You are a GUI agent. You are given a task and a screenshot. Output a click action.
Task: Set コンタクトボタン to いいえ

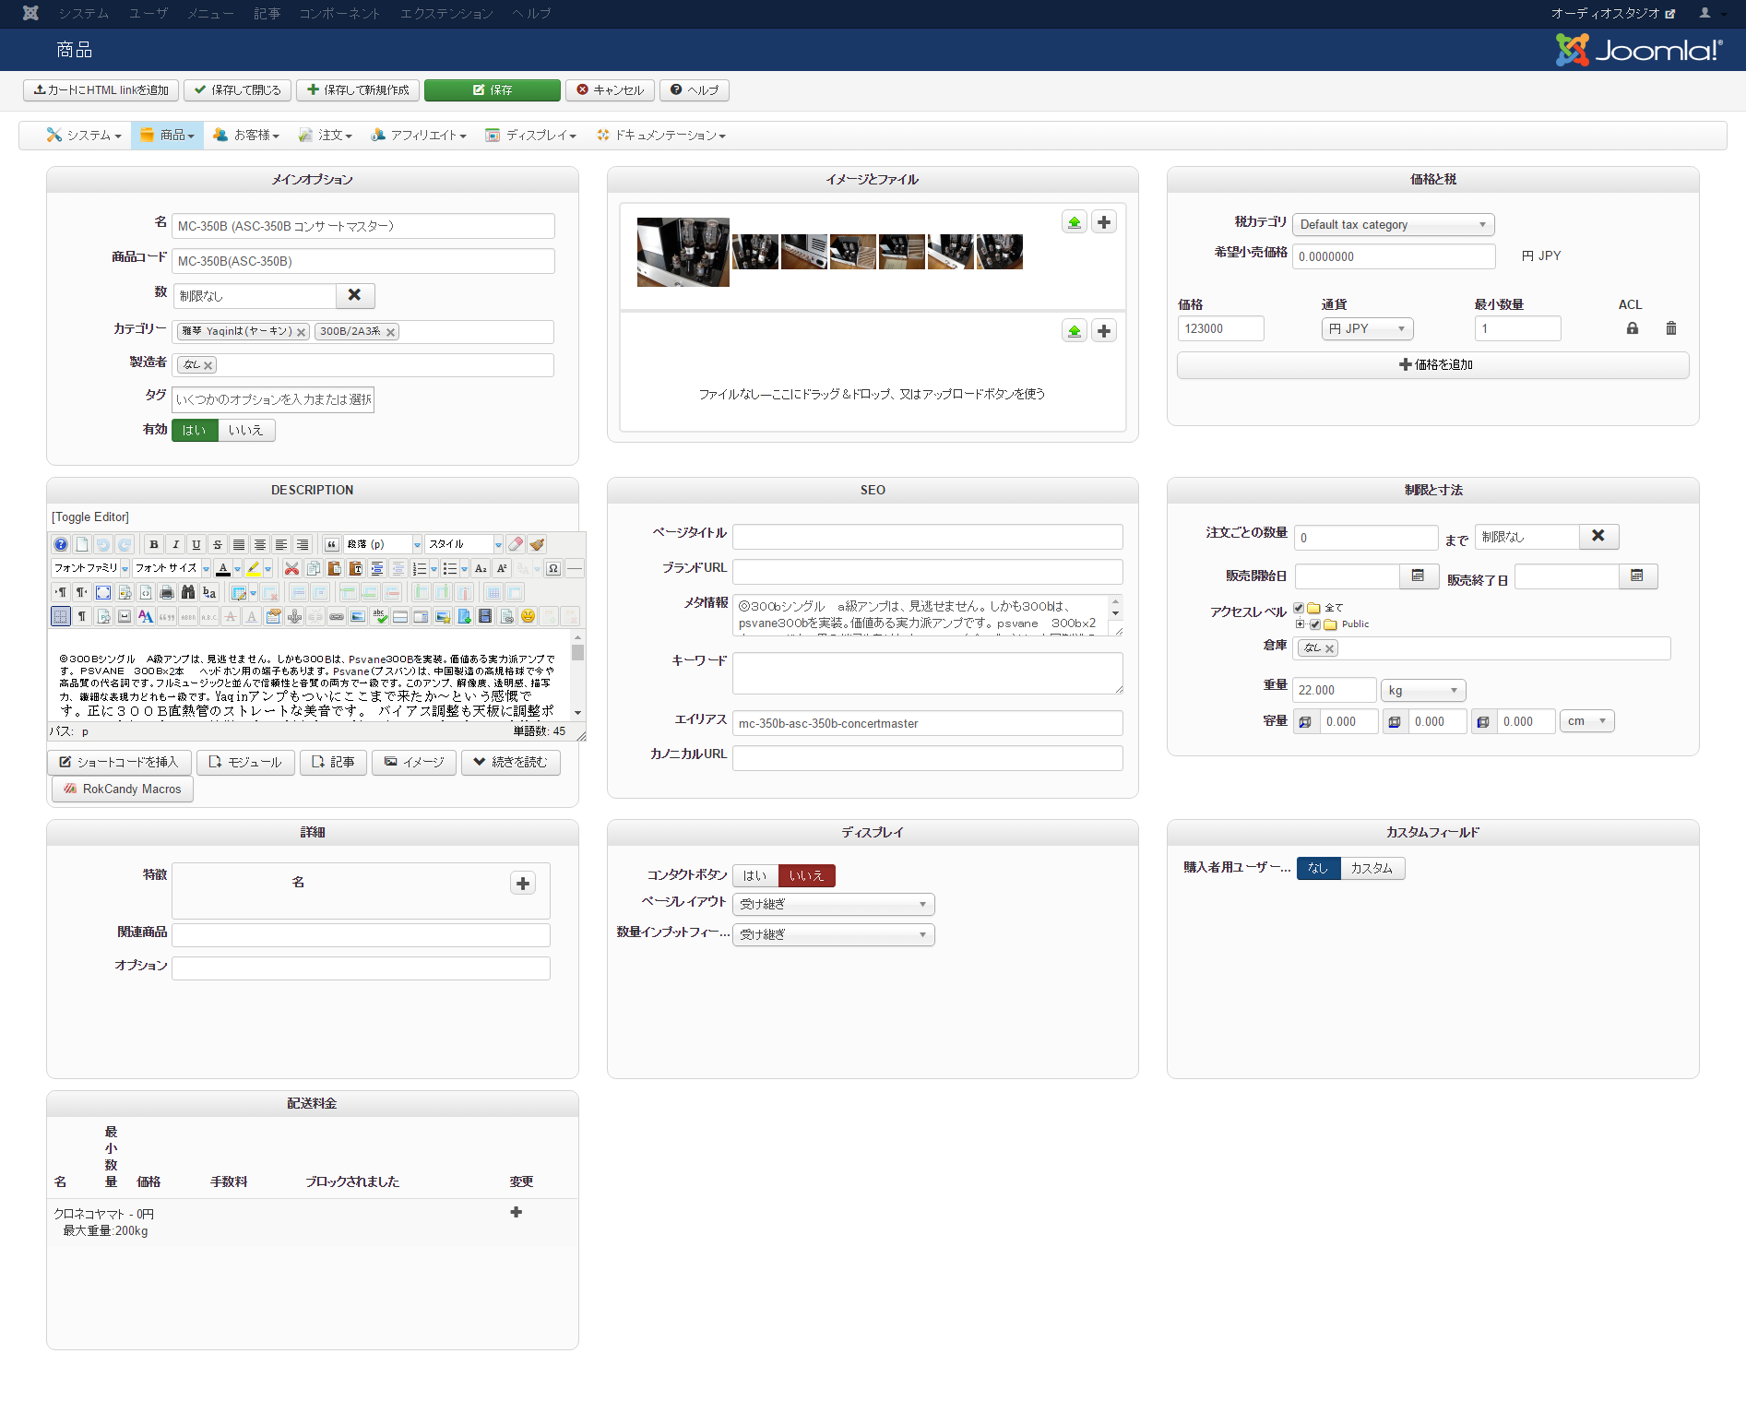[806, 875]
